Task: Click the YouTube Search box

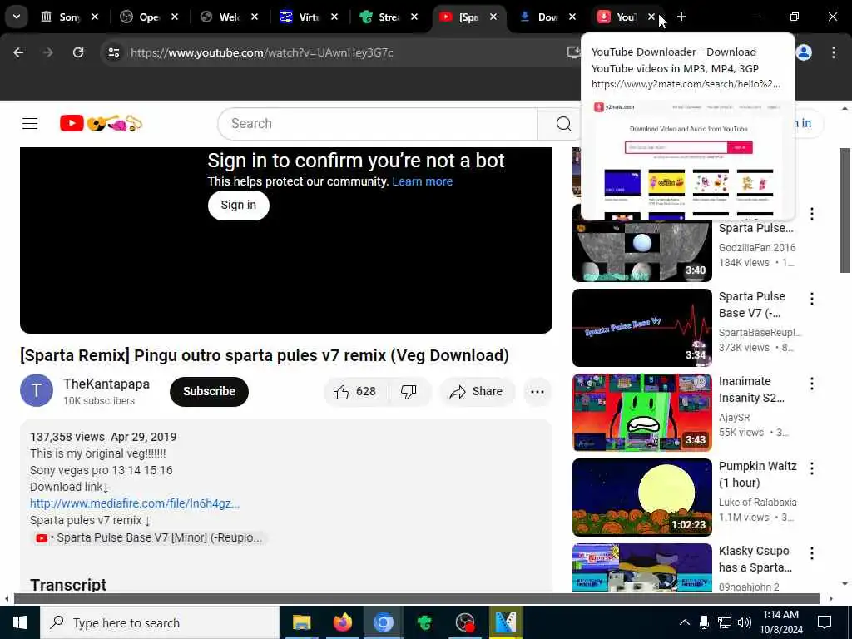Action: coord(378,124)
